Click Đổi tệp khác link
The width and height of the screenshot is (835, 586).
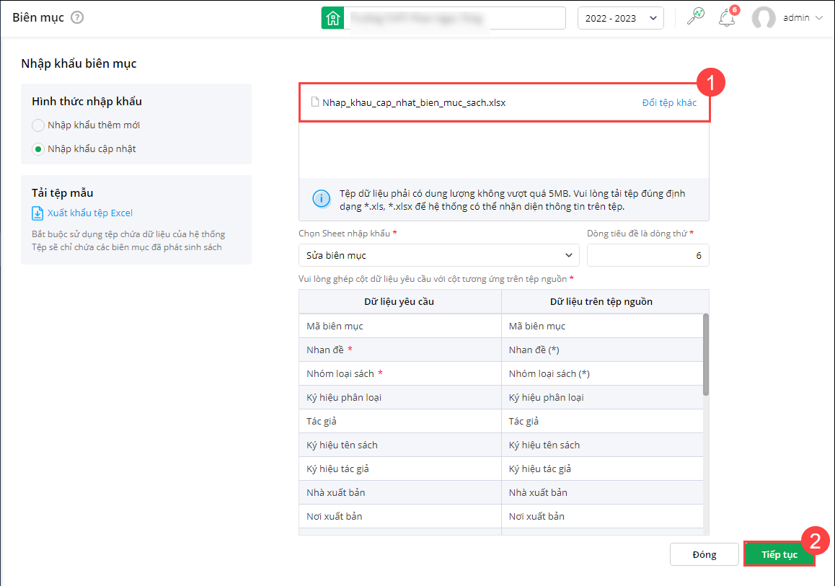tap(669, 102)
